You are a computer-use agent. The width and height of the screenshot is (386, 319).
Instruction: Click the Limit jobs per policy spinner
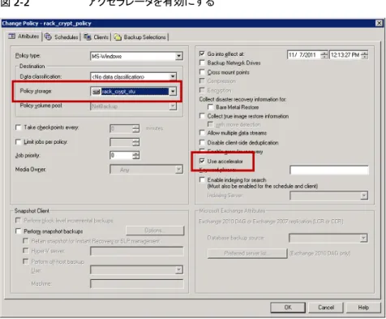[x=136, y=142]
